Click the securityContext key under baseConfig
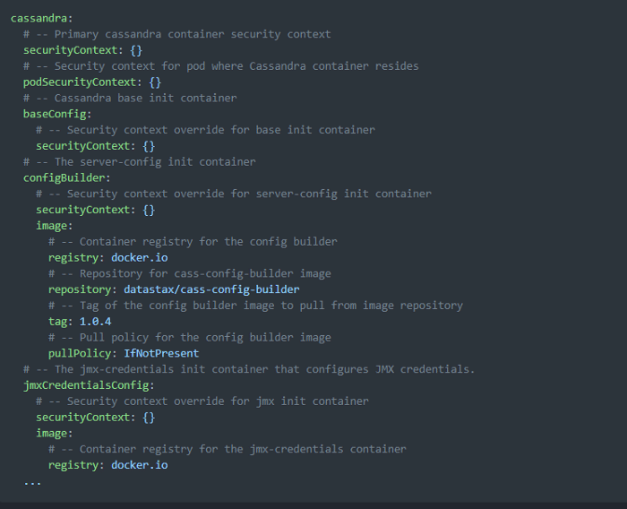 click(82, 146)
